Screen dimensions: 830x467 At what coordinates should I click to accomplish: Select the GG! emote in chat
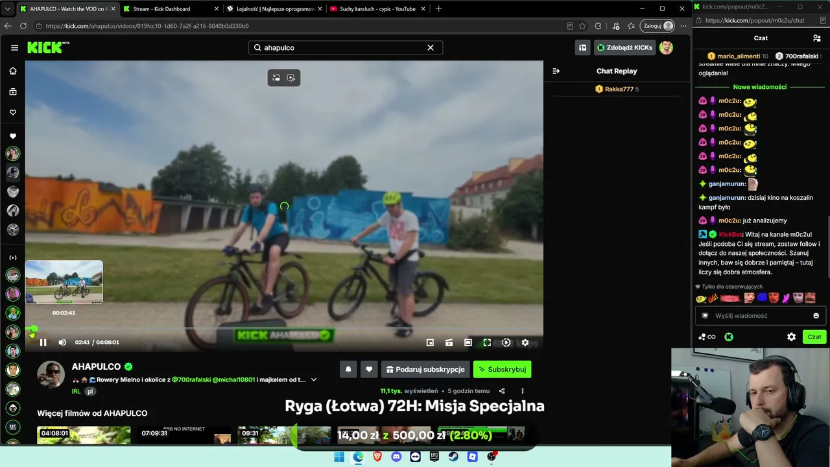(x=713, y=298)
